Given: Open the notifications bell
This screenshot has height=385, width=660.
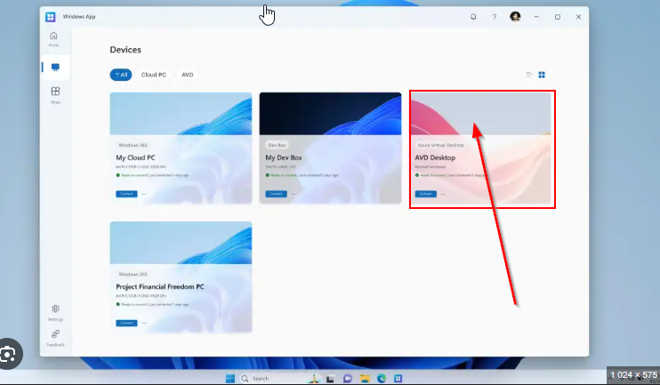Looking at the screenshot, I should [x=473, y=17].
